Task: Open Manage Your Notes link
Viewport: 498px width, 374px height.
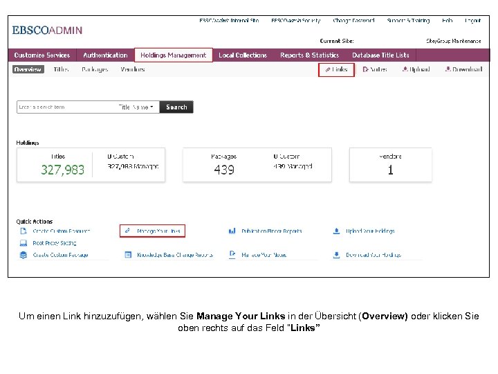Action: [x=264, y=255]
